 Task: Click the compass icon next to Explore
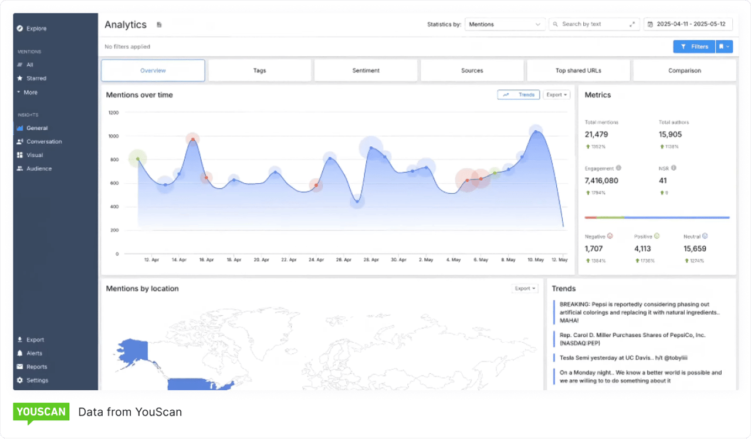point(20,28)
